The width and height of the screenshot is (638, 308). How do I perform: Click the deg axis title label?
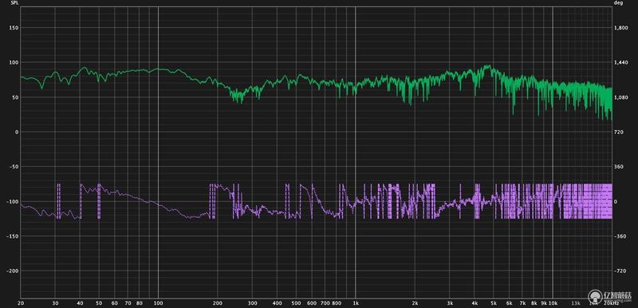click(619, 3)
